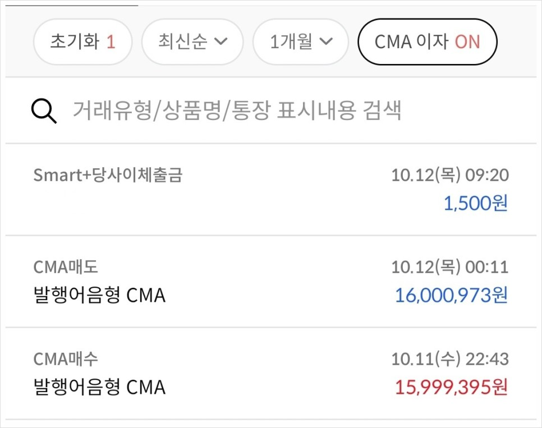Open the 1개월 period dropdown
The height and width of the screenshot is (428, 542).
coord(301,42)
